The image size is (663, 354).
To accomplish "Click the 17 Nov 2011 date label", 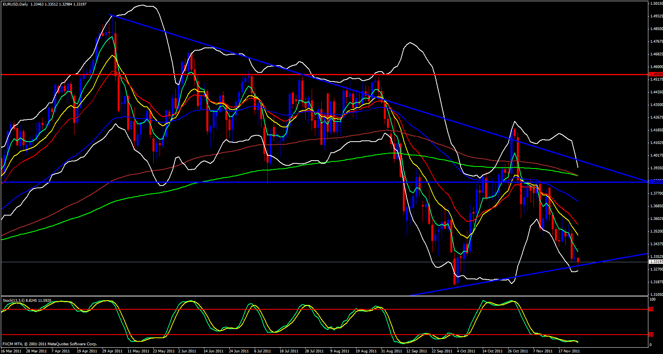I will tap(569, 351).
